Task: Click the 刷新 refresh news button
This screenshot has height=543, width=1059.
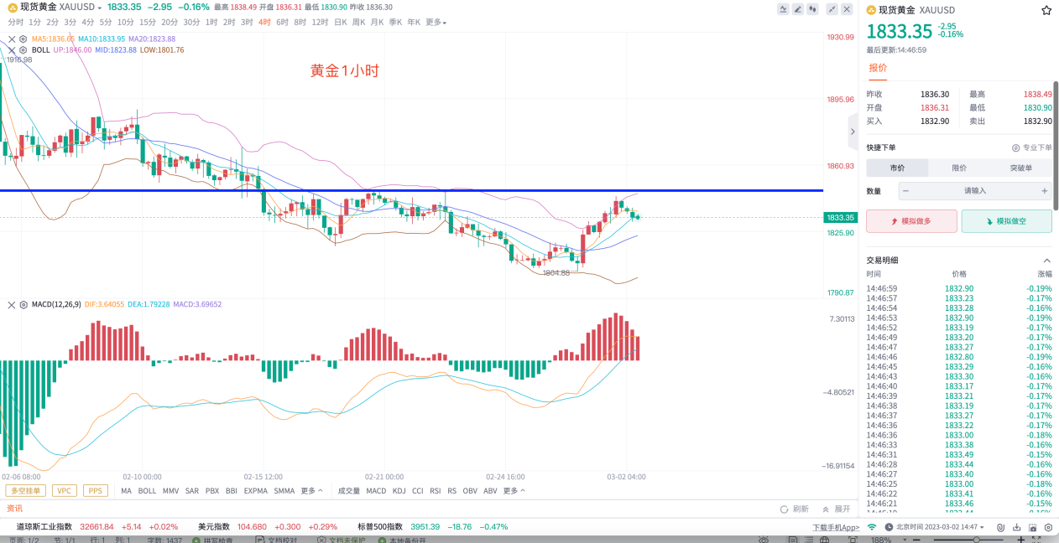Action: click(x=795, y=509)
